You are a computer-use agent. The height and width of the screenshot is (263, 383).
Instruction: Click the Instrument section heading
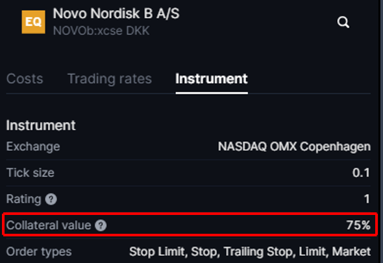click(x=41, y=125)
